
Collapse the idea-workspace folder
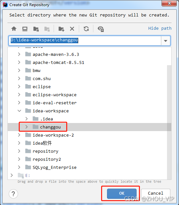click(19, 111)
